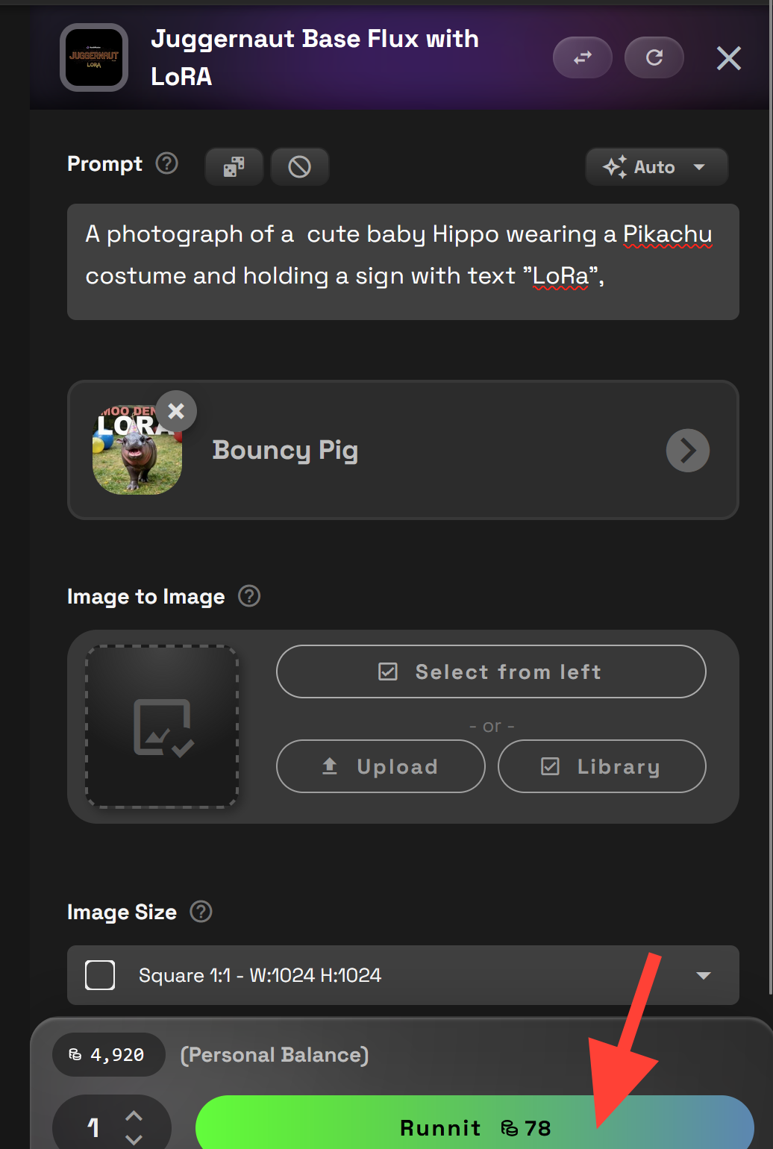Click into the prompt text field
The width and height of the screenshot is (773, 1149).
coord(403,262)
